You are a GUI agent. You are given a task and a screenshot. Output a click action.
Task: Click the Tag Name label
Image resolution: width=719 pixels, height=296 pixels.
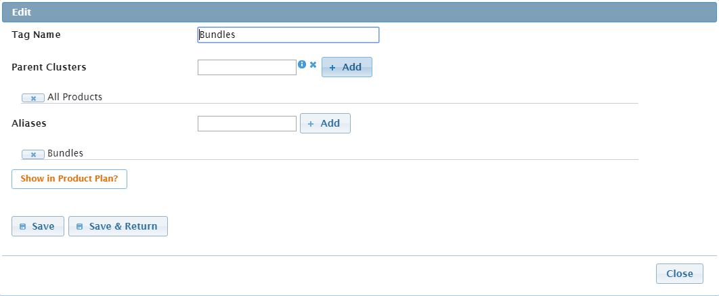click(37, 35)
